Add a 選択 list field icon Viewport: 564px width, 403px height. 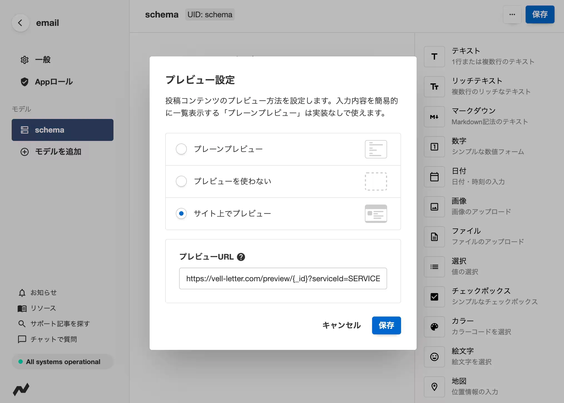(x=434, y=267)
